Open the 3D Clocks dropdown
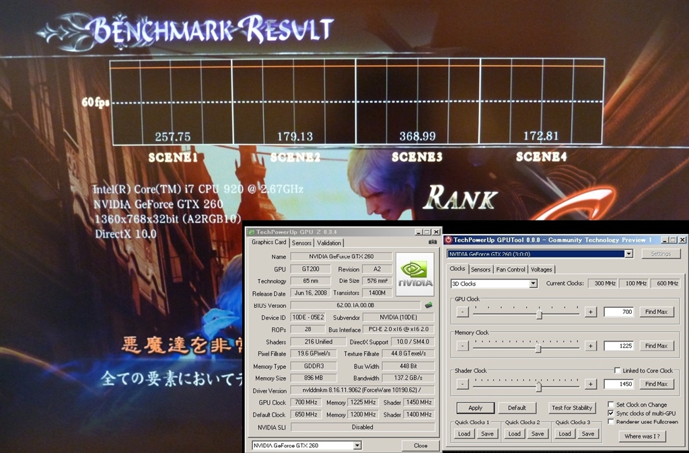Screen dimensions: 689x453 pos(533,284)
